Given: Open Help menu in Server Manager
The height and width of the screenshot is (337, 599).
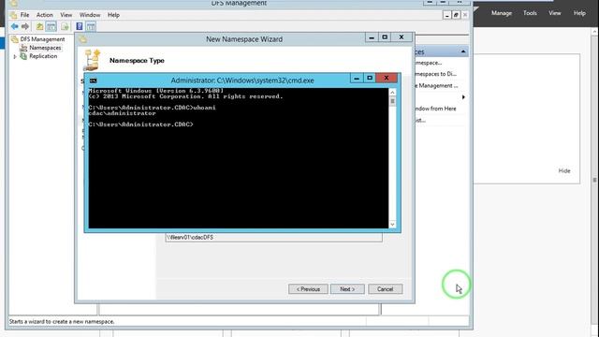Looking at the screenshot, I should tap(579, 13).
